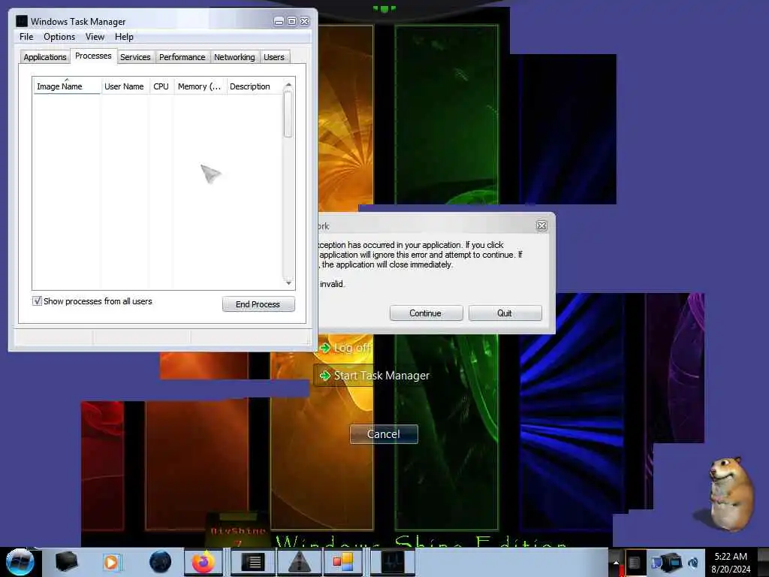Open the Options menu
Image resolution: width=769 pixels, height=577 pixels.
click(59, 37)
